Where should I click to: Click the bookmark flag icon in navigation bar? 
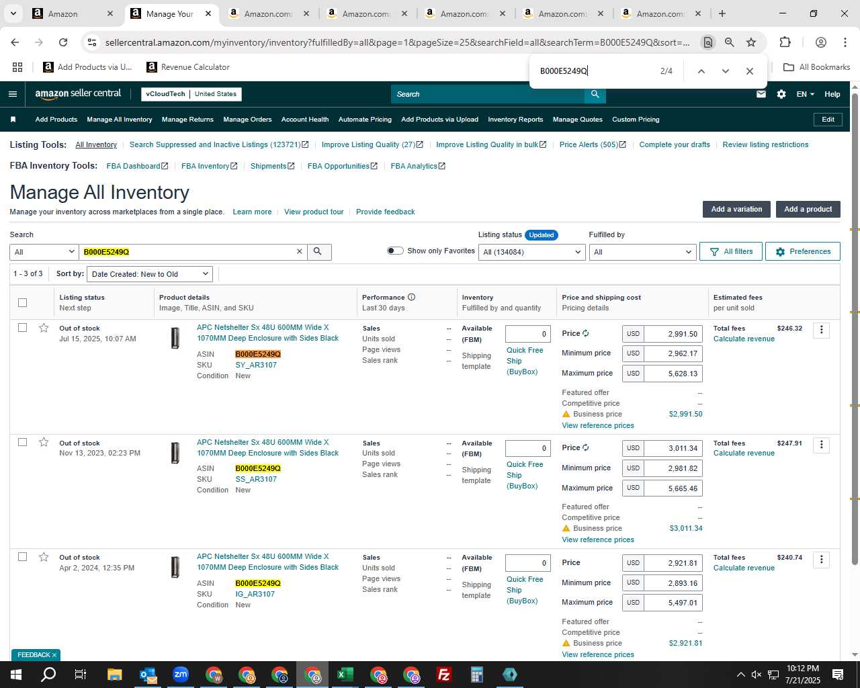[x=13, y=120]
